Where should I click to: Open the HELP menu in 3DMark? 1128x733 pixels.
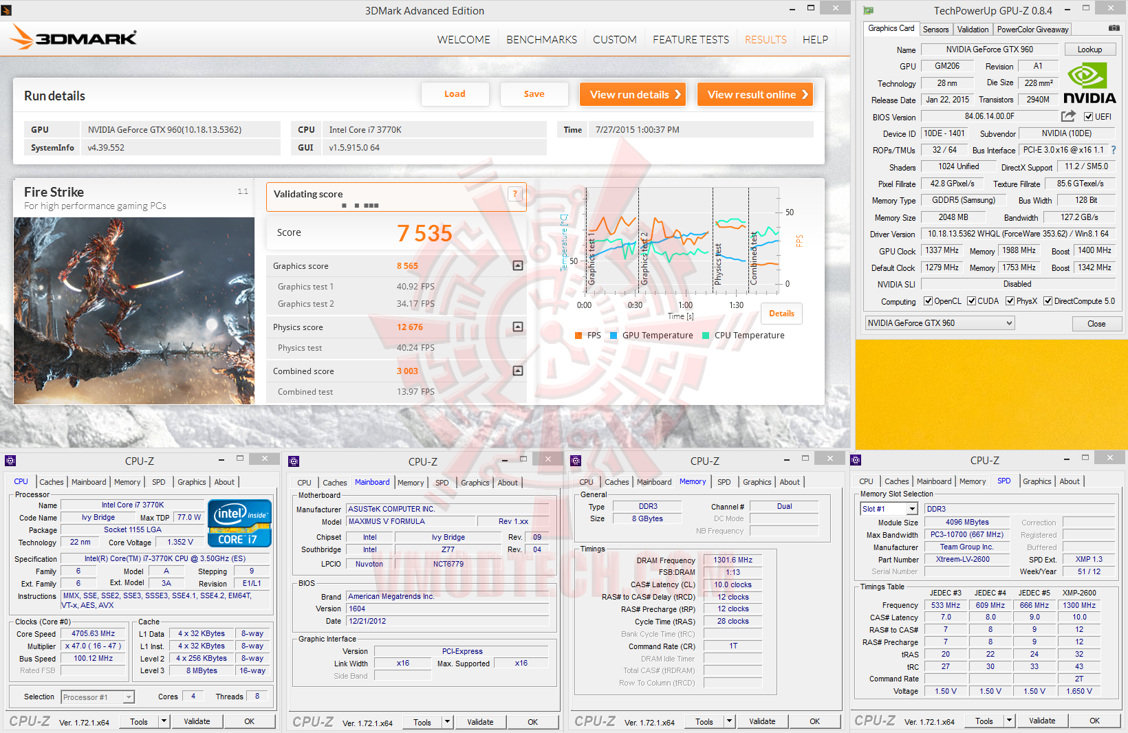tap(815, 40)
